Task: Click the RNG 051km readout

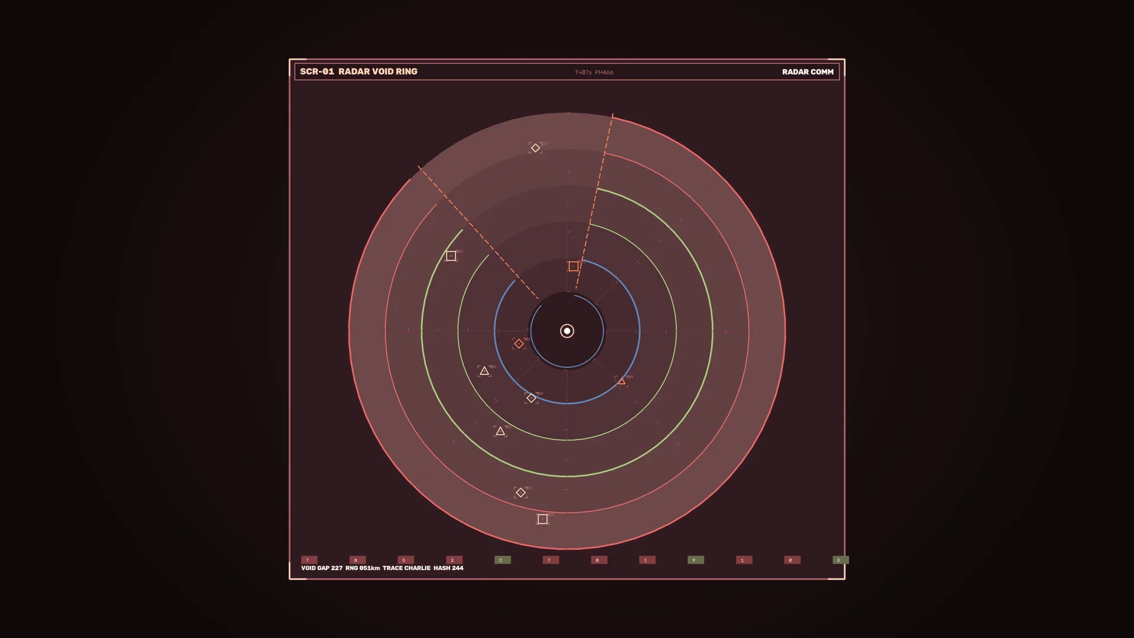Action: [363, 568]
